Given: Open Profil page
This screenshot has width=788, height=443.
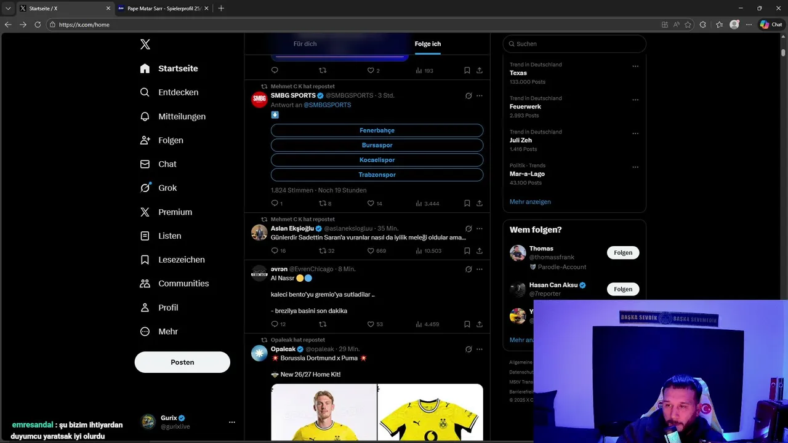Looking at the screenshot, I should tap(159, 308).
